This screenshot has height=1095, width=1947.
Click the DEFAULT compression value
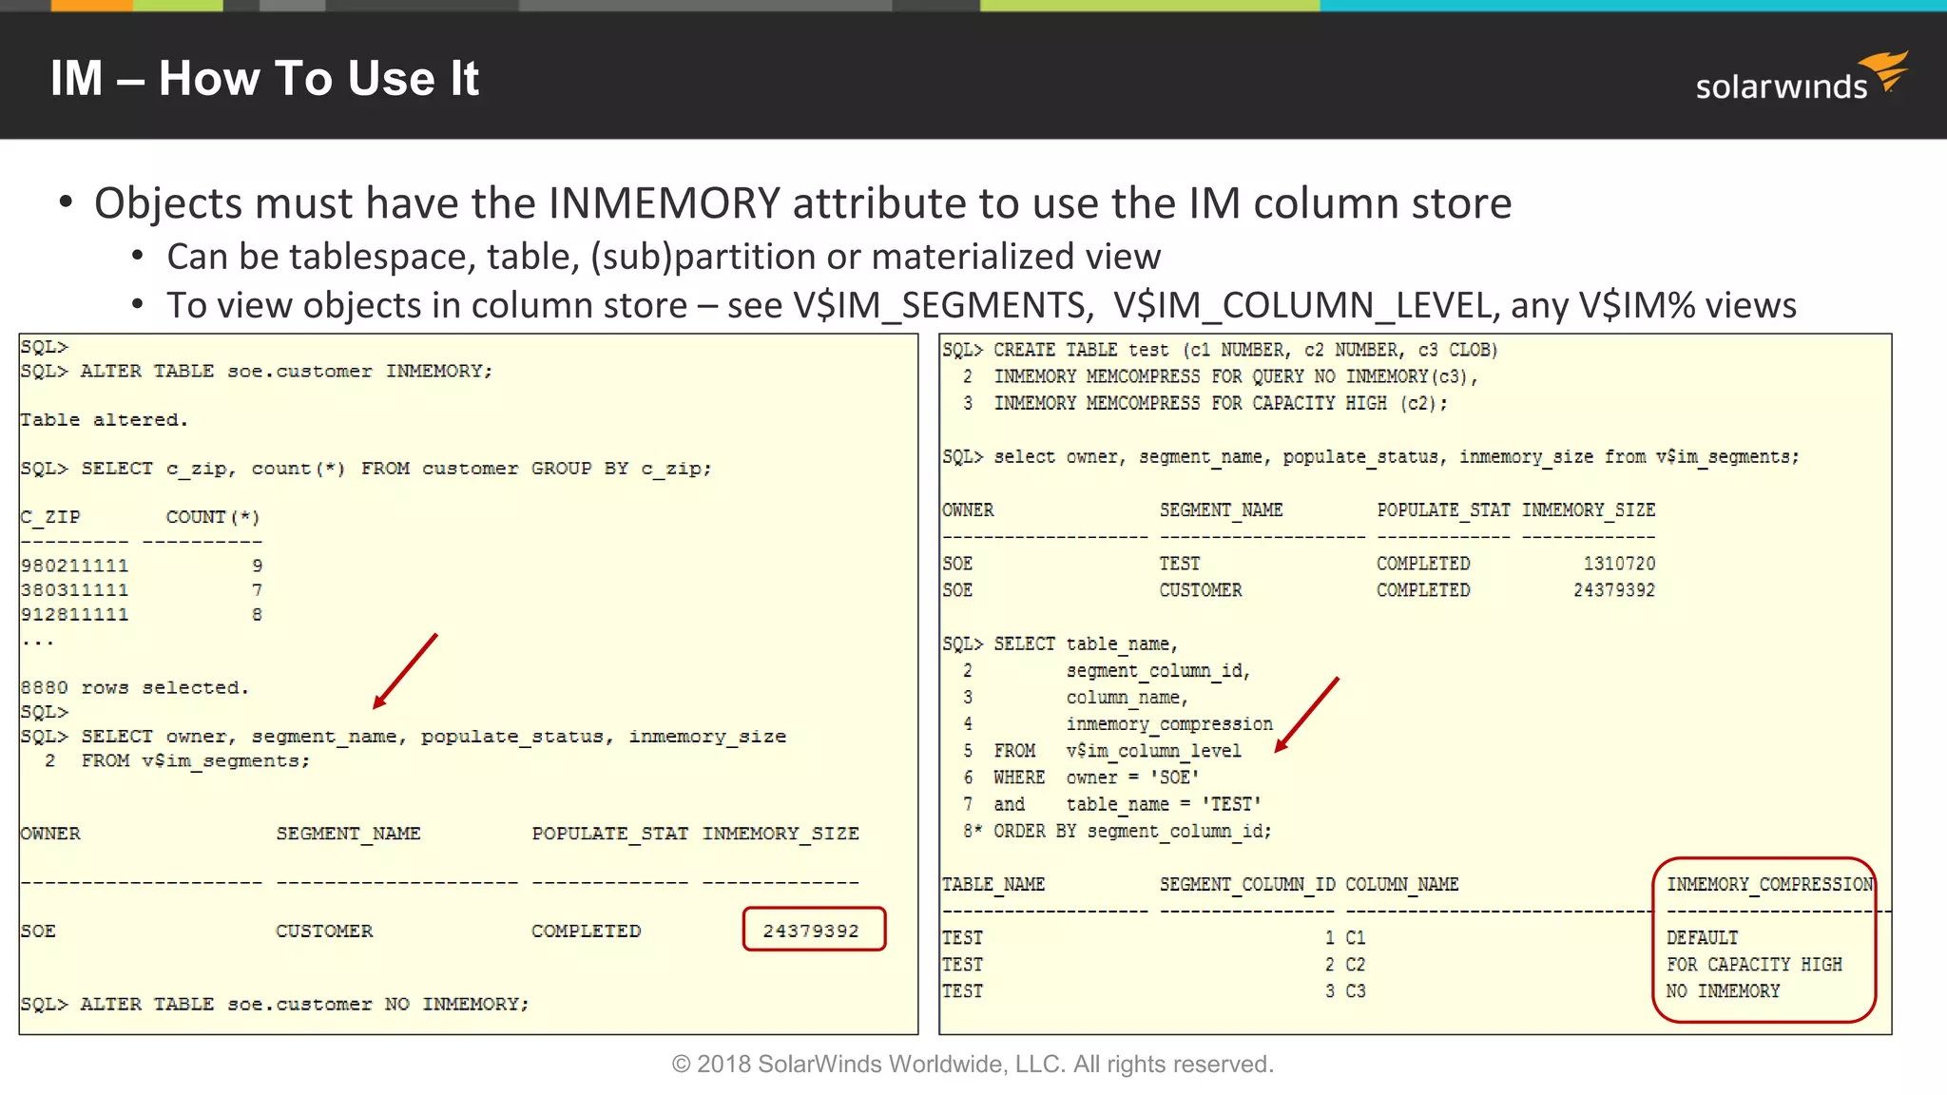click(1703, 937)
